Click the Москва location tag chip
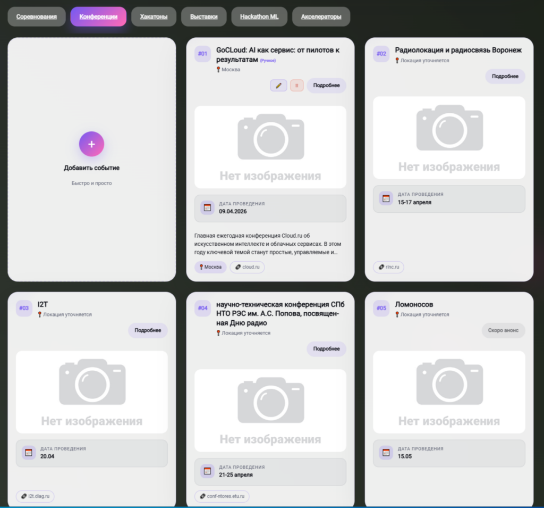 click(x=210, y=267)
